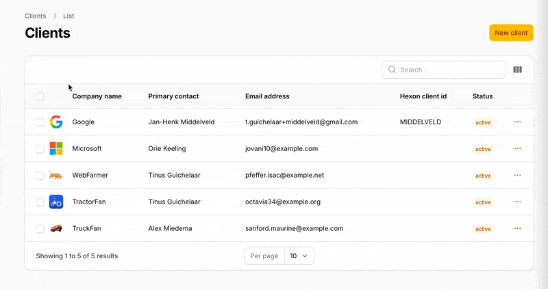Open the toggle columns icon
The width and height of the screenshot is (548, 289).
point(518,70)
